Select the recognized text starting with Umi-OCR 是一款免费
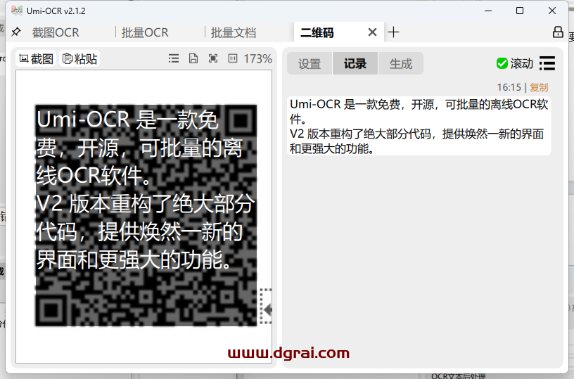Image resolution: width=574 pixels, height=379 pixels. pos(419,126)
